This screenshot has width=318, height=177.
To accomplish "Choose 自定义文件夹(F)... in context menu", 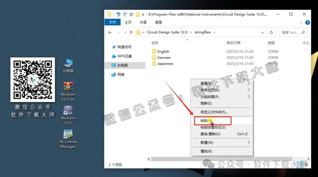I will coord(222,112).
